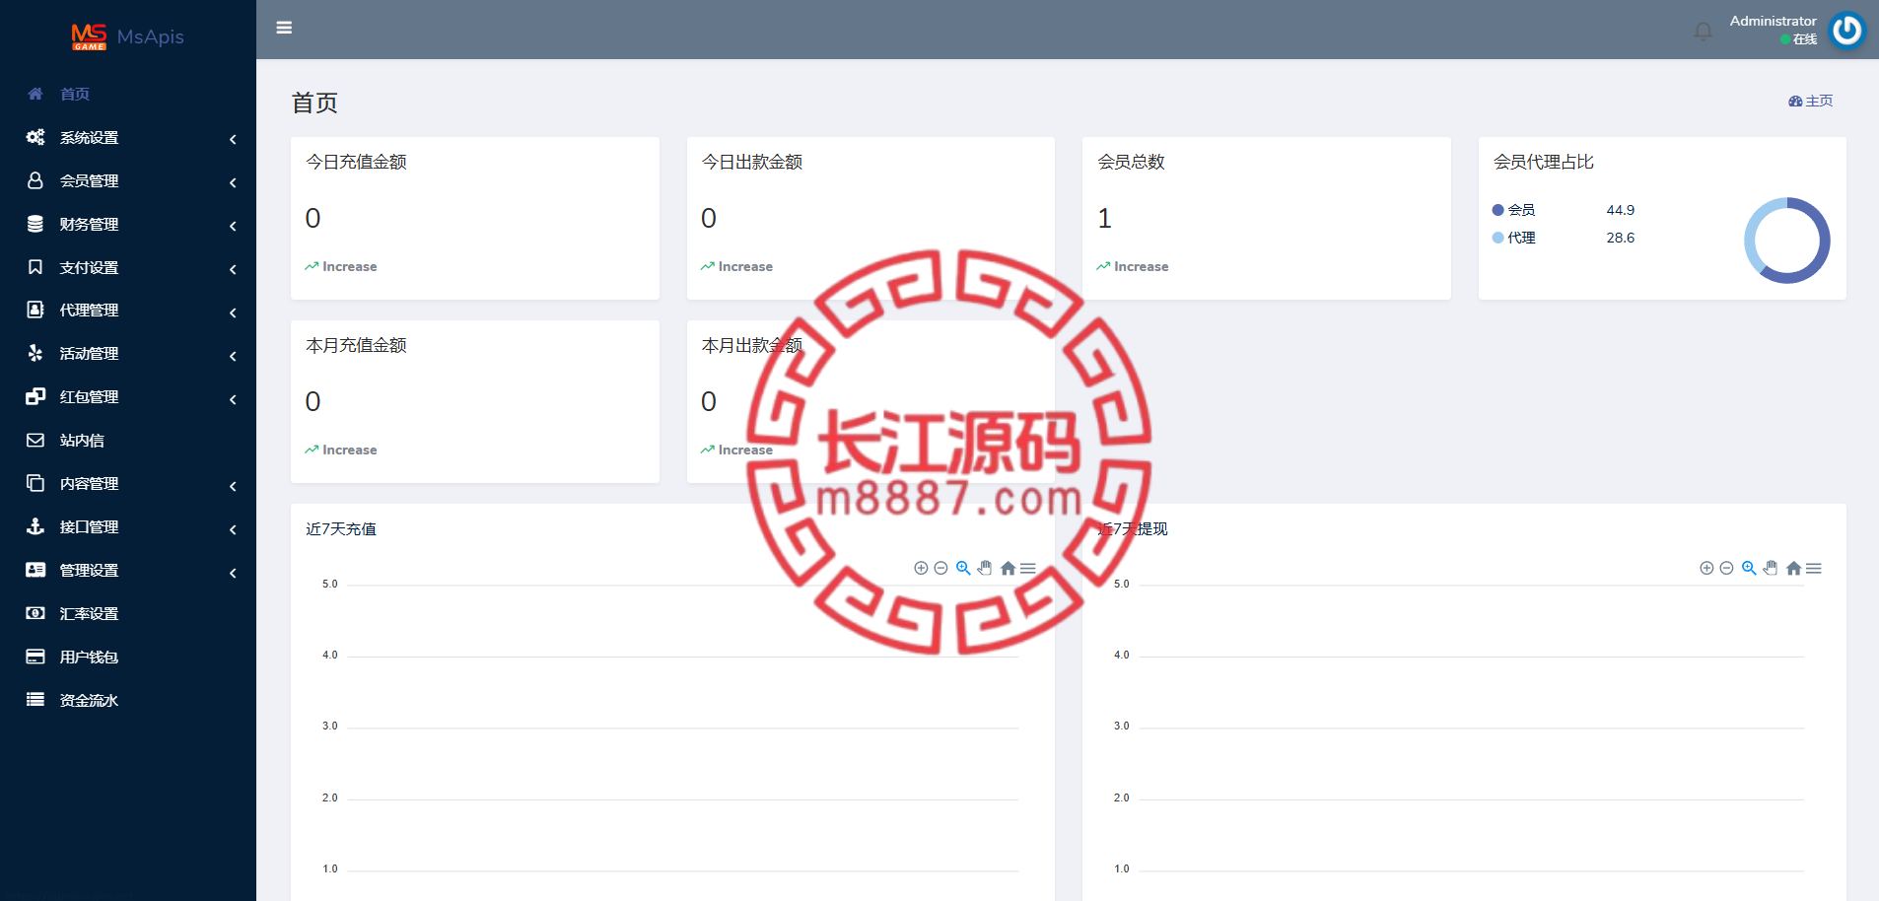Click the copy icon for 内容管理

35,483
